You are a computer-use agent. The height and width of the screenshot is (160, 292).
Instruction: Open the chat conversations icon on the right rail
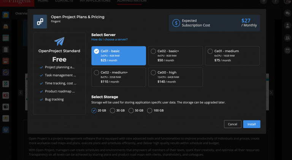pos(287,13)
